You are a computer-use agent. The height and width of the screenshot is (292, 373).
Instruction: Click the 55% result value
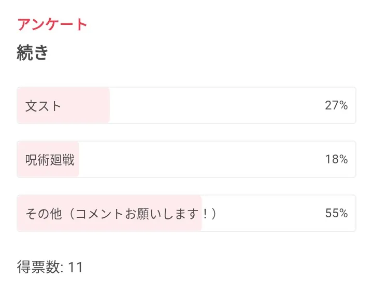[x=336, y=214]
